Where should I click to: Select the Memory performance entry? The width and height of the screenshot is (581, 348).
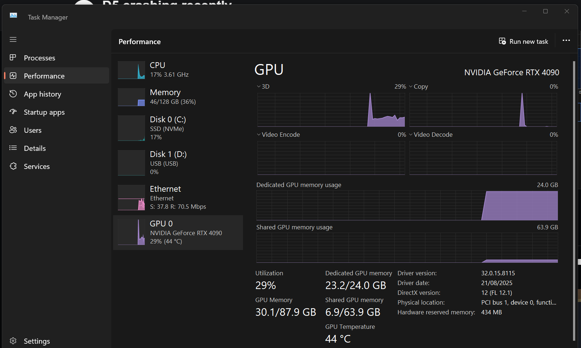(x=178, y=97)
